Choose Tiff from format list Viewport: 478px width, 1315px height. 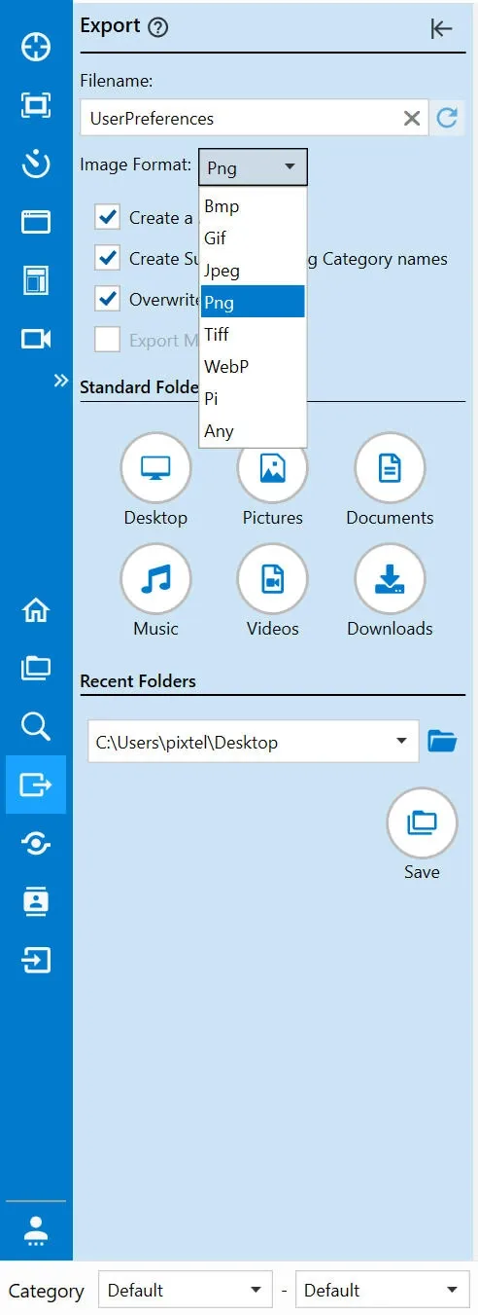(253, 335)
